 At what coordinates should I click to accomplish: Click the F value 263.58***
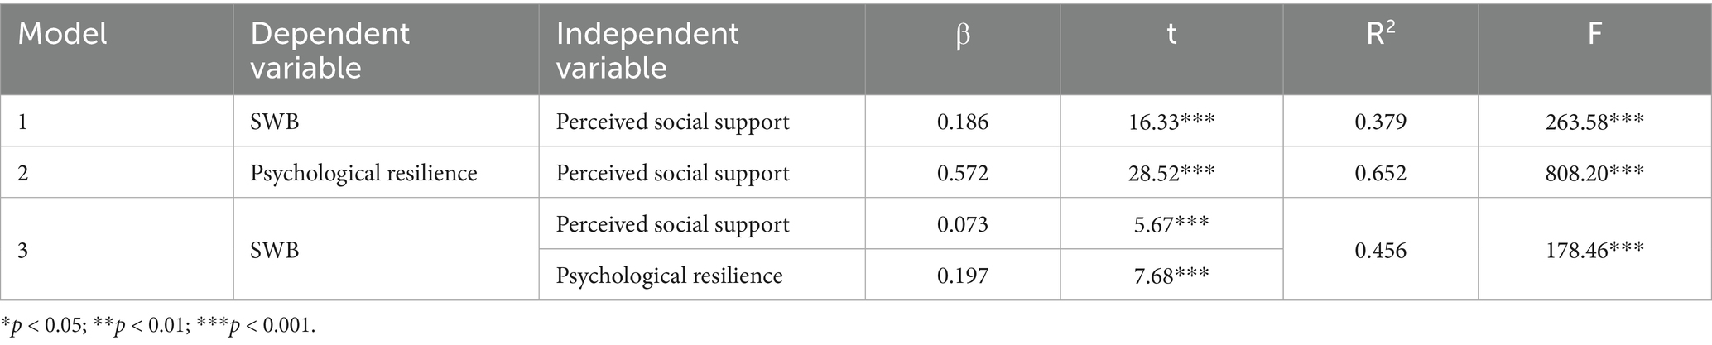pyautogui.click(x=1594, y=122)
